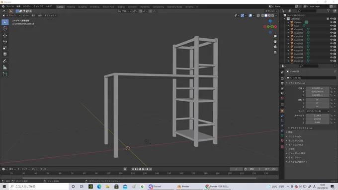Viewport: 338px width, 190px height.
Task: Open the Modifier wrench properties tab
Action: pyautogui.click(x=282, y=116)
